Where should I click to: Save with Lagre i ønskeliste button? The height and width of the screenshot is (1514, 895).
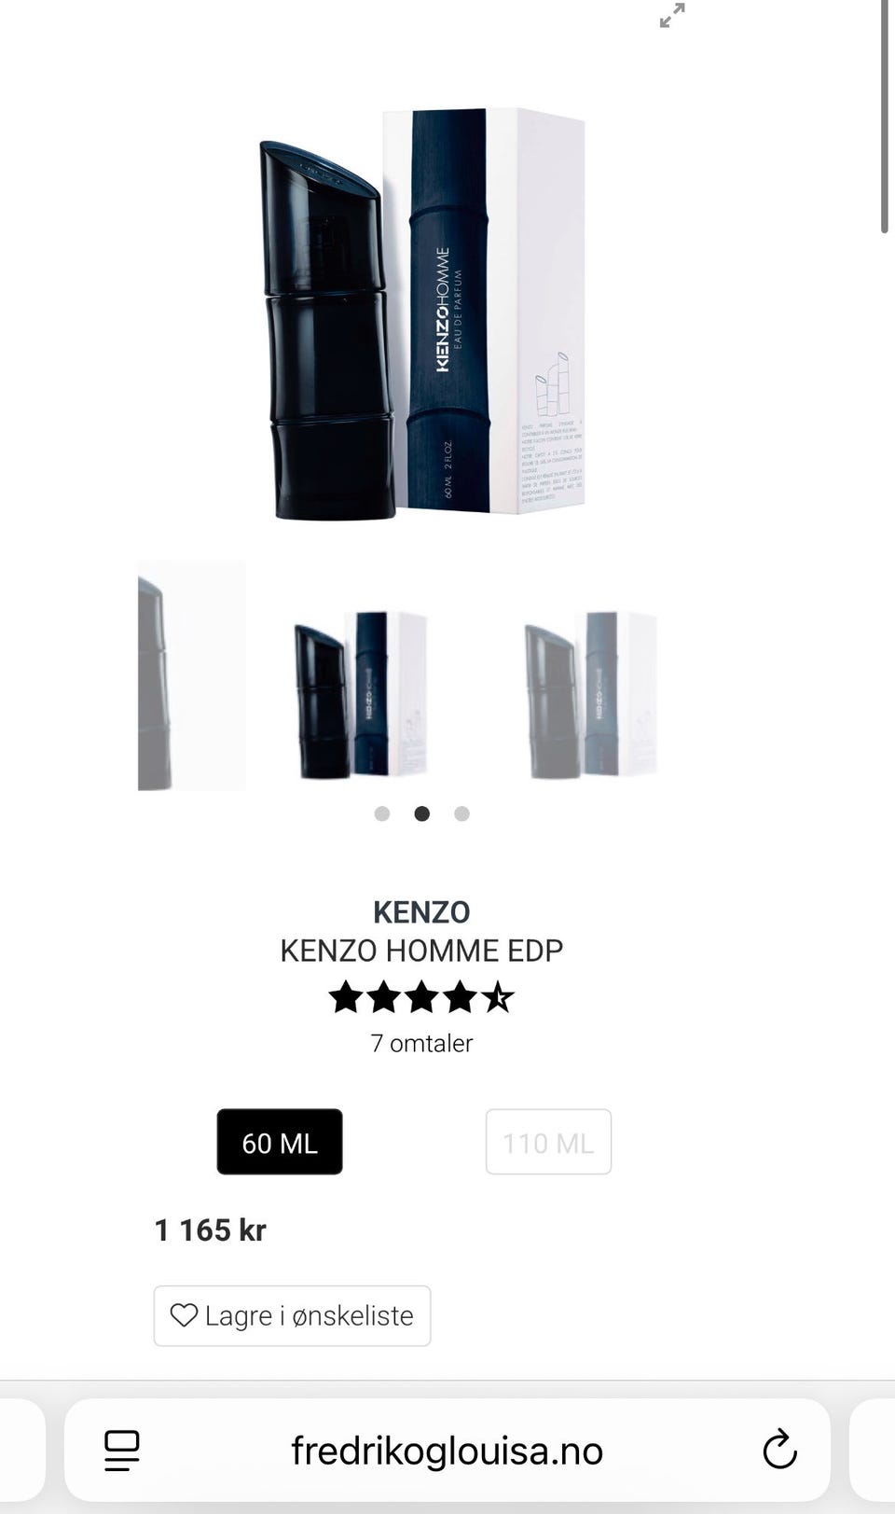pyautogui.click(x=292, y=1316)
